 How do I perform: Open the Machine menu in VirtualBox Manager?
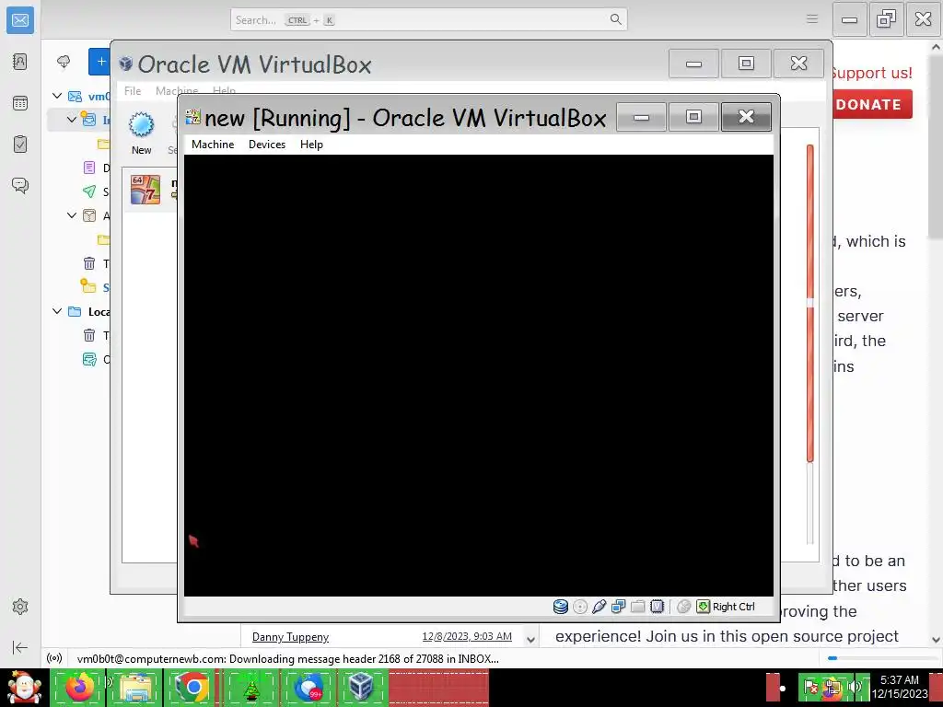click(x=177, y=91)
